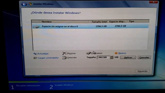The image size is (165, 93).
Task: Click the Formatear drive icon
Action: coord(89,53)
